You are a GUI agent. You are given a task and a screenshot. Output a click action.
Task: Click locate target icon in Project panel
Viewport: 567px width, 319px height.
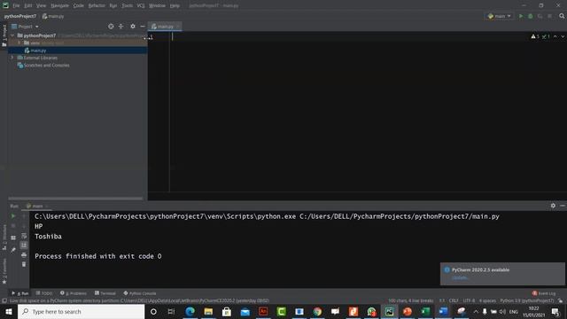click(111, 27)
